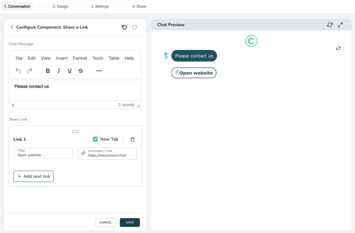The height and width of the screenshot is (233, 355).
Task: Undo the last editor change
Action: (x=18, y=70)
